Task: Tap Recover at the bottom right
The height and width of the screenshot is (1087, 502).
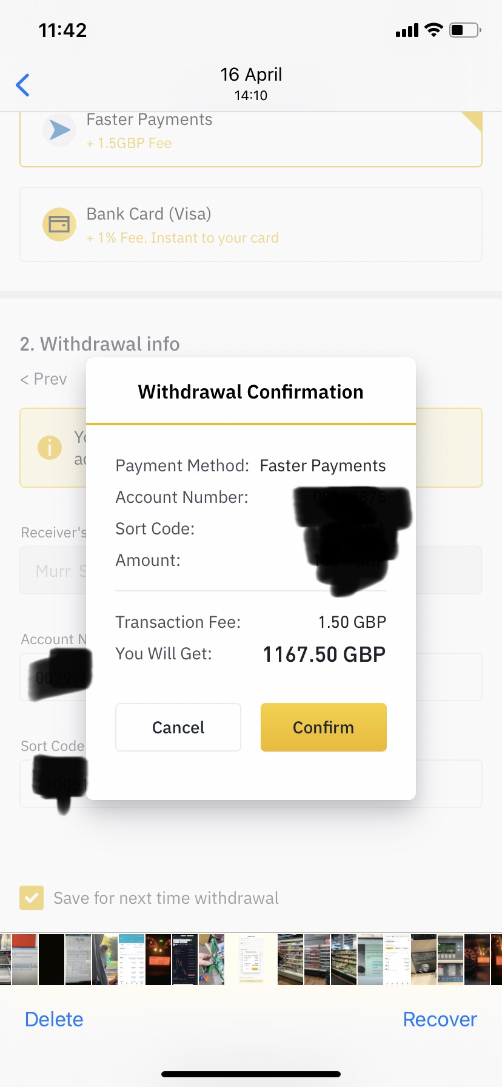Action: 440,1019
